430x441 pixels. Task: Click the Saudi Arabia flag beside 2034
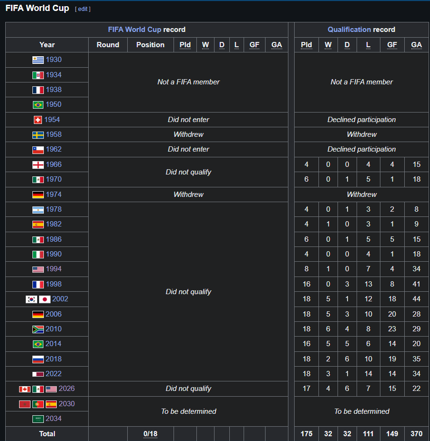pos(38,419)
